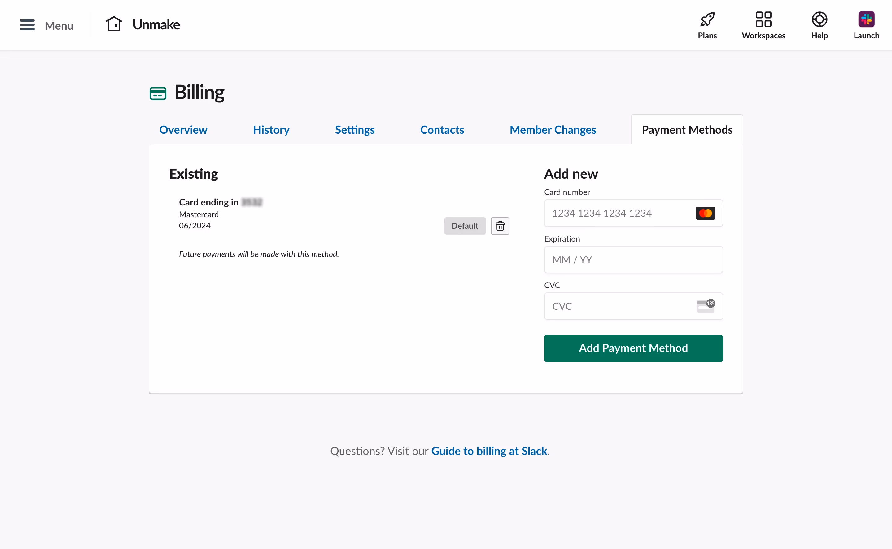Focus the card number input field
Image resolution: width=892 pixels, height=549 pixels.
tap(618, 213)
